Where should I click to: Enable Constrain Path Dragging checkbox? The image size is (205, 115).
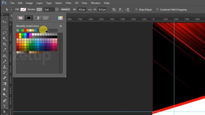pyautogui.click(x=157, y=10)
